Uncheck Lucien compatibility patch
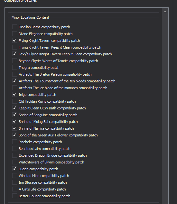The height and width of the screenshot is (204, 177). (14, 169)
